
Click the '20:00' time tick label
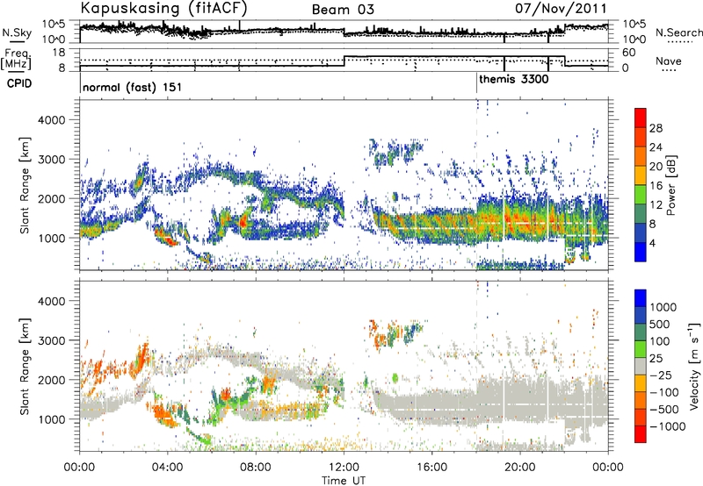coord(519,468)
